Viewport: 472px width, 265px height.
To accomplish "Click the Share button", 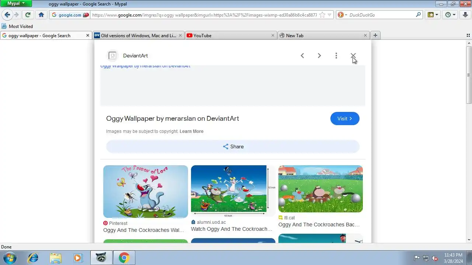I will coord(233,146).
